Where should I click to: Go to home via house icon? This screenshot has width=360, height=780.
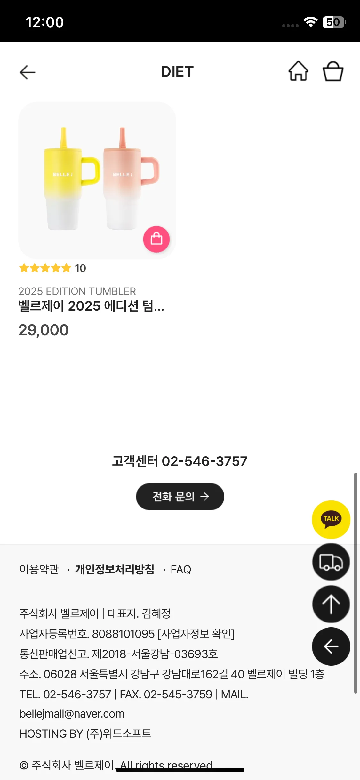click(298, 71)
